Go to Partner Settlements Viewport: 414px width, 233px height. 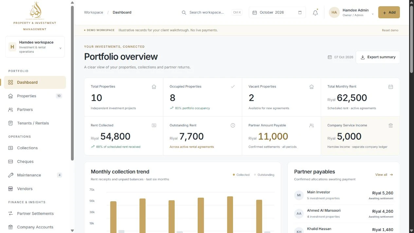point(35,213)
